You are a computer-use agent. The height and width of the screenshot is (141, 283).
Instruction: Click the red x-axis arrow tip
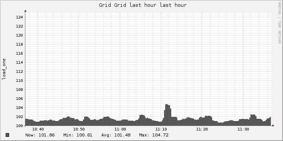(273, 126)
